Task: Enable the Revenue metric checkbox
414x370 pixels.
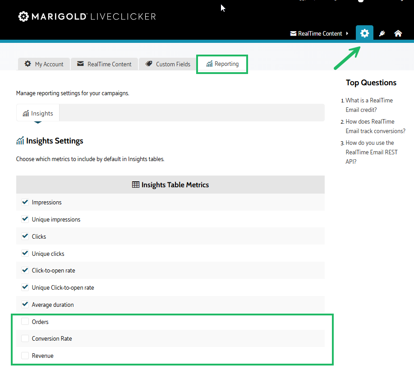Action: pos(25,356)
